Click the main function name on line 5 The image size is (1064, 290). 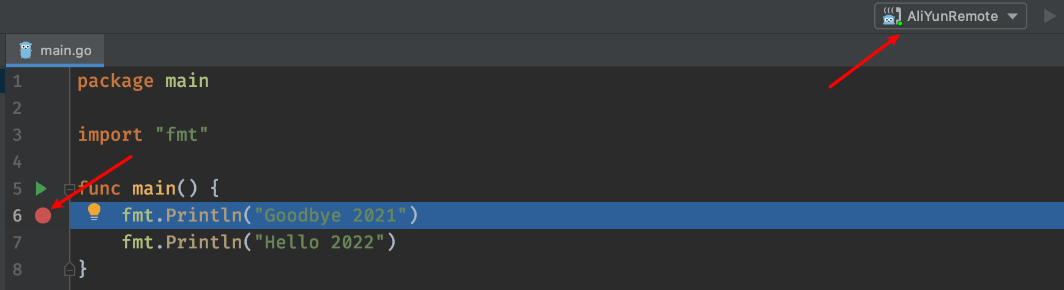point(154,188)
